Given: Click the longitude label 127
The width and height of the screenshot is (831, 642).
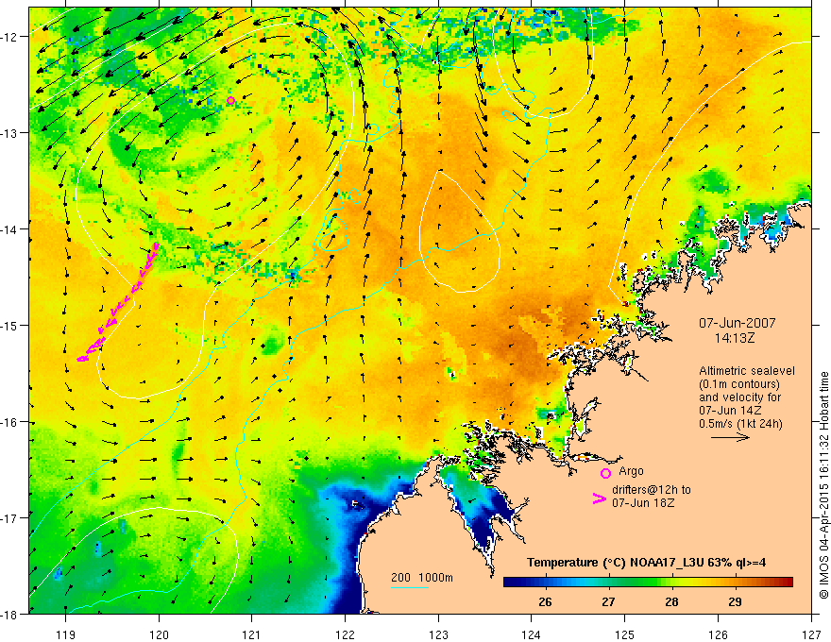Looking at the screenshot, I should point(811,634).
